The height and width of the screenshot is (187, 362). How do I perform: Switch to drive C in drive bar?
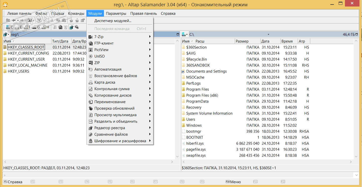tap(10, 27)
